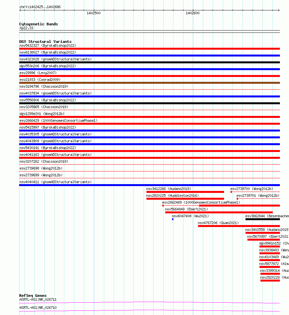Viewport: 289px width, 315px height.
Task: Select nsv4043909 (gnomADStructuralVariants) label
Action: (x=56, y=141)
